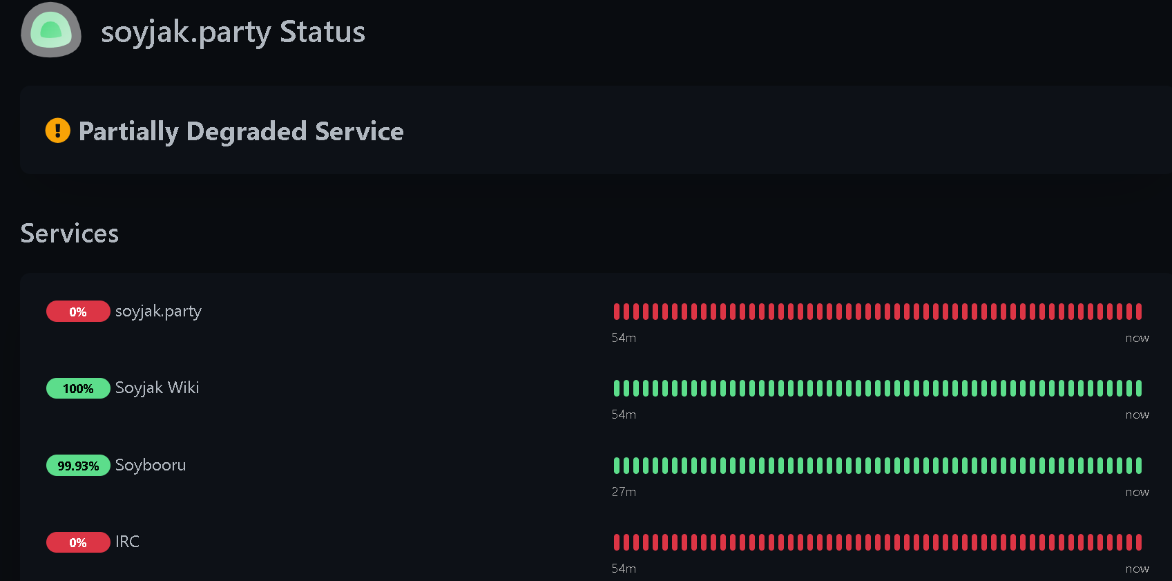Select first green heartbeat bar of Soyjak Wiki
Image resolution: width=1172 pixels, height=581 pixels.
tap(617, 388)
